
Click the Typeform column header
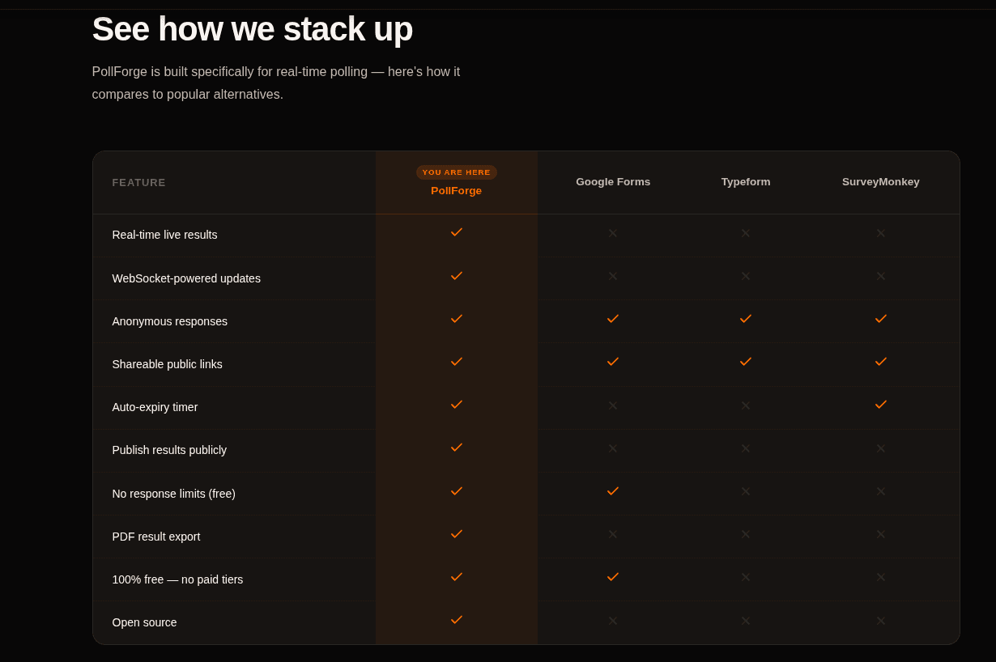tap(746, 181)
